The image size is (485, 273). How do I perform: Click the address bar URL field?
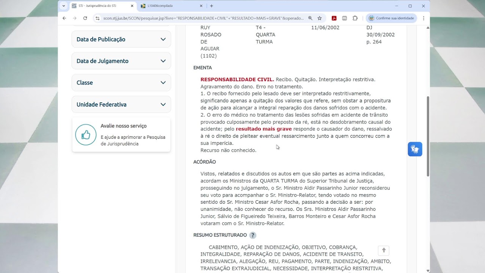pos(203,18)
